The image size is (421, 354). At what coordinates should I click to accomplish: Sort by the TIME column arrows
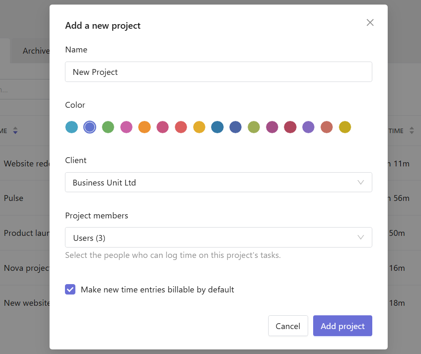(411, 131)
